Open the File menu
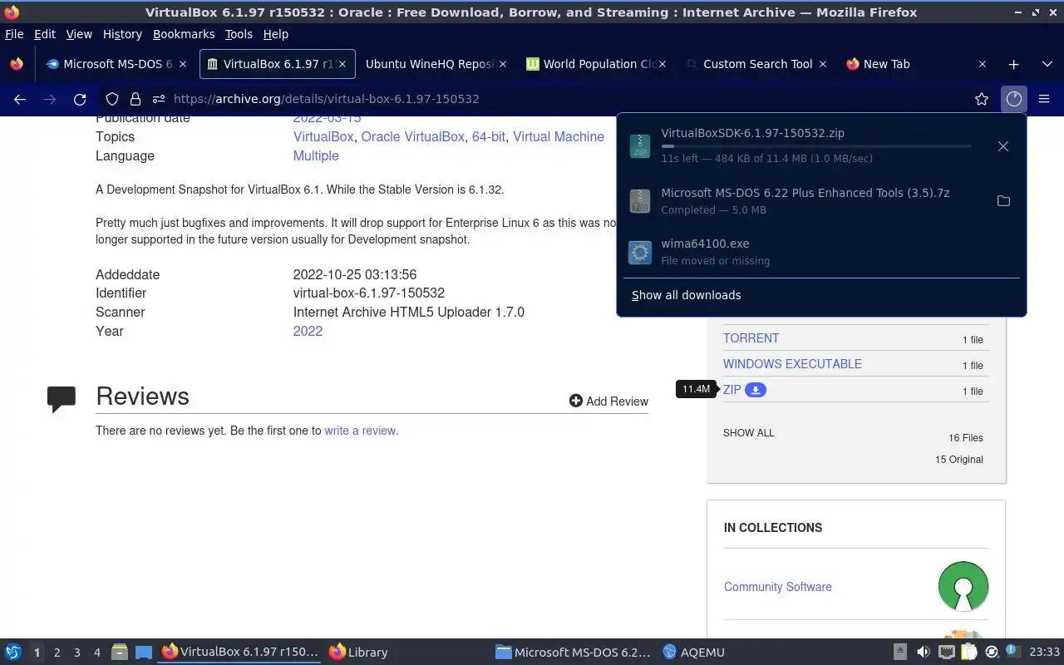The height and width of the screenshot is (665, 1064). pyautogui.click(x=14, y=34)
